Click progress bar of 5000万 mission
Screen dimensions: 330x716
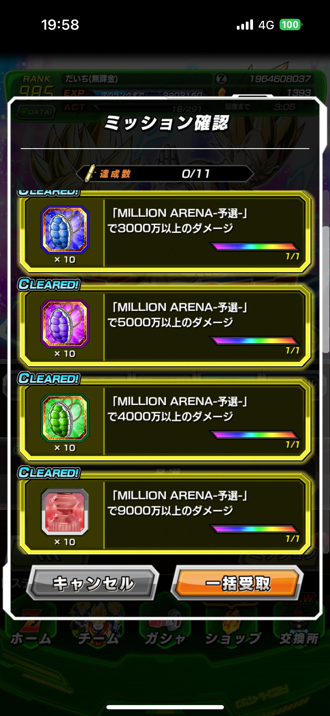tap(255, 341)
